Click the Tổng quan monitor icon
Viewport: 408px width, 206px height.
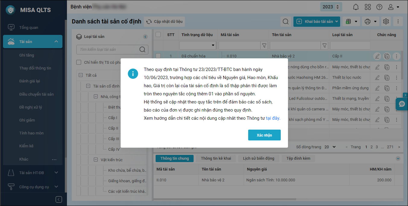[x=11, y=27]
